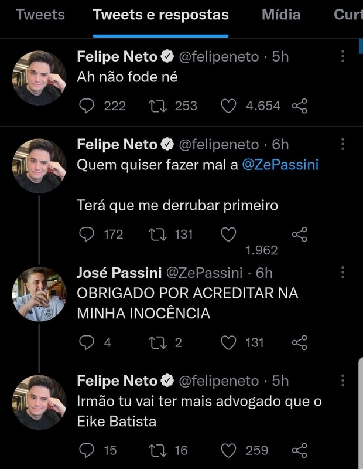The width and height of the screenshot is (363, 469).
Task: Open more options menu on José Passini's tweet
Action: tap(343, 272)
